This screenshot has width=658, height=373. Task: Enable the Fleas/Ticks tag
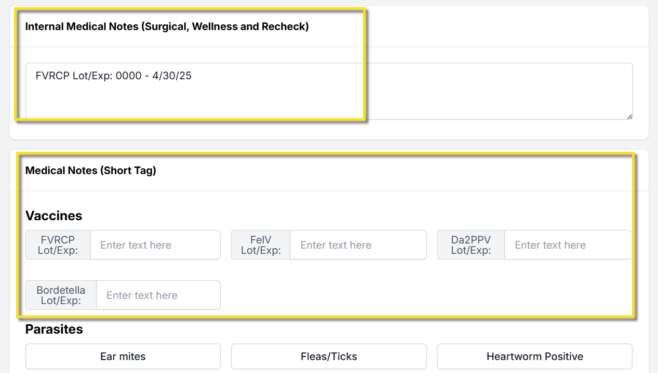click(329, 356)
